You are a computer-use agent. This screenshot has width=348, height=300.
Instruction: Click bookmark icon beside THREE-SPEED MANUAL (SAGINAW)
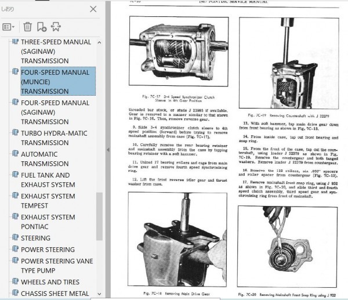coord(15,41)
